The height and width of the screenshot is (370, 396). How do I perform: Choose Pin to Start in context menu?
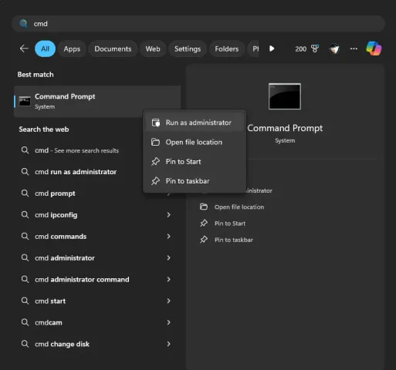pyautogui.click(x=195, y=162)
